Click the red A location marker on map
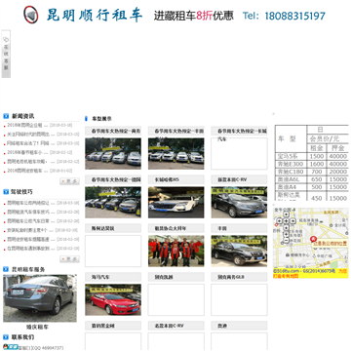The height and width of the screenshot is (351, 351). coord(314,239)
